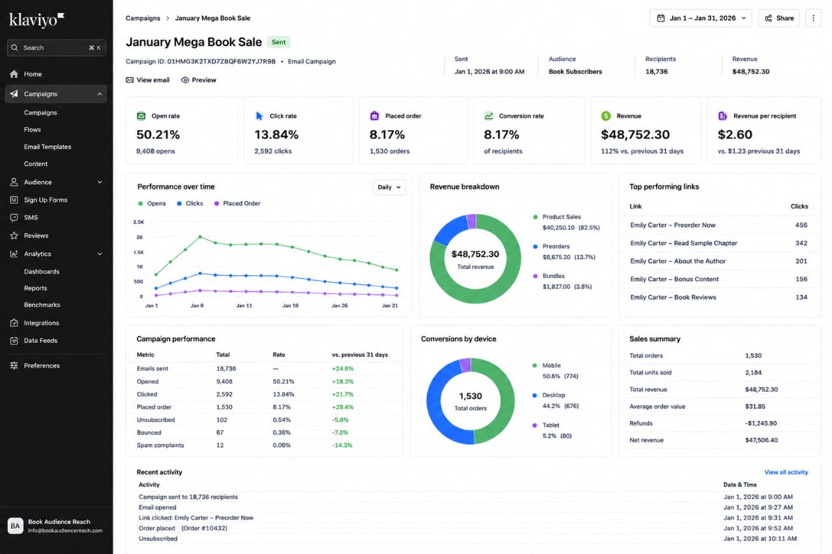
Task: Click the green Sent status badge
Action: (278, 42)
